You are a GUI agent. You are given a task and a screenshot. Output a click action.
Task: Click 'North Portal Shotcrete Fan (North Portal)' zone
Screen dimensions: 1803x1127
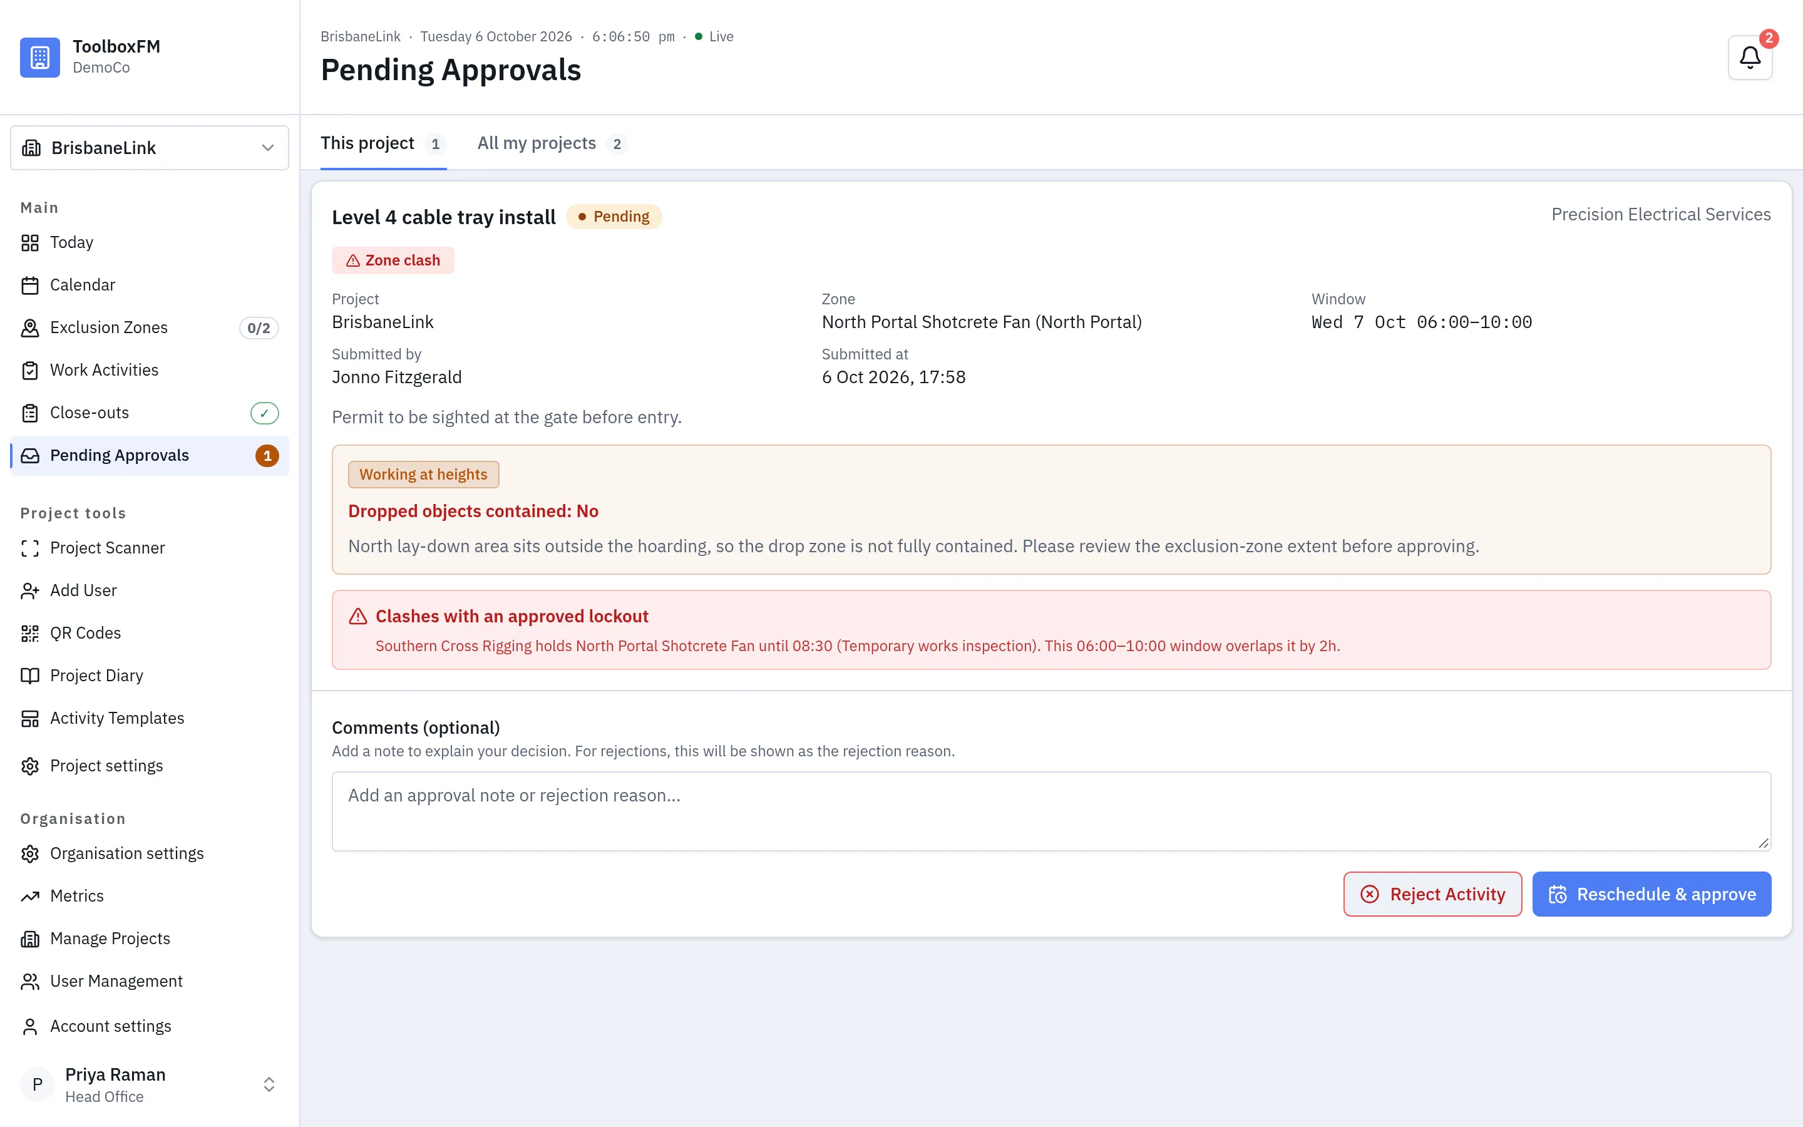click(981, 322)
